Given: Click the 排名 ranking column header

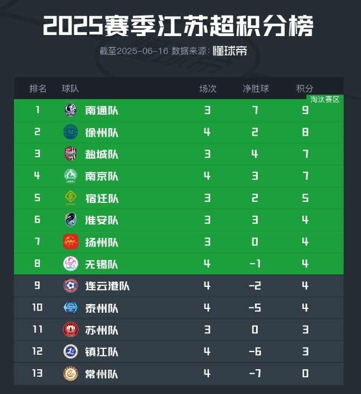Looking at the screenshot, I should 38,88.
